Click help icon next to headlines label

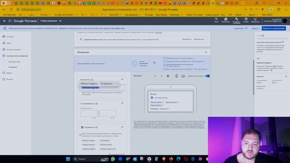[x=97, y=127]
